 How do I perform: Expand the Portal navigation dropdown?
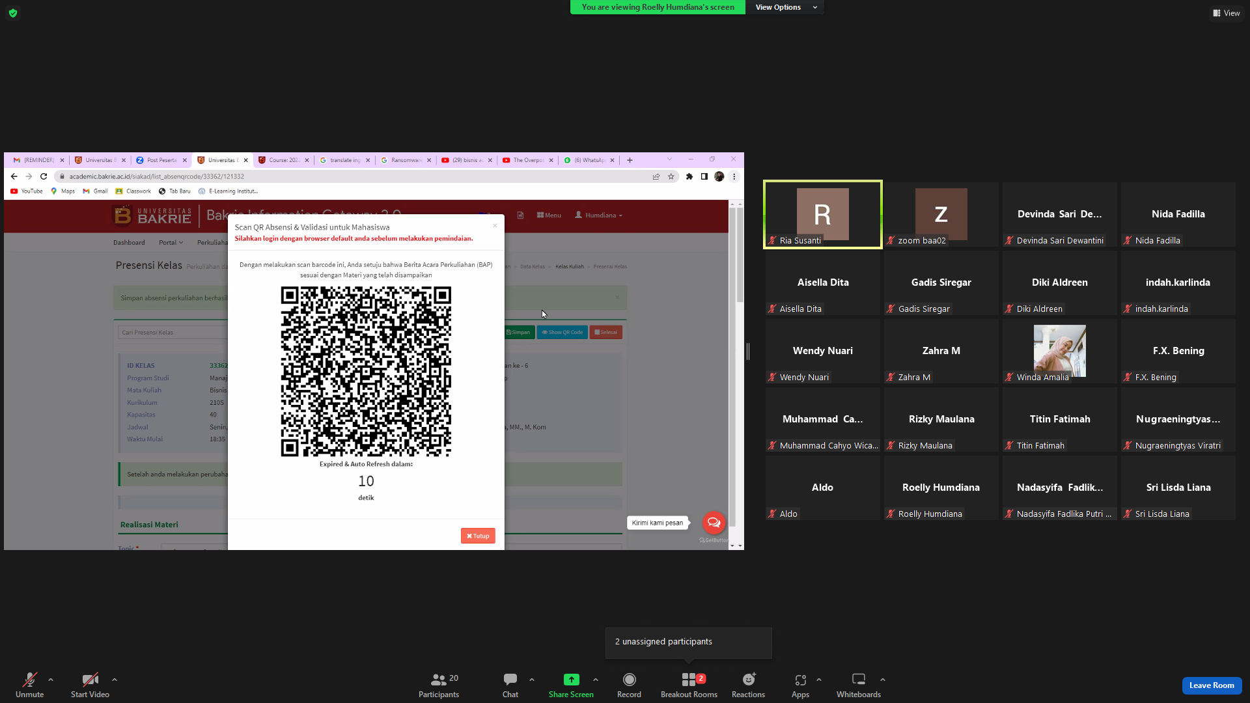[171, 243]
